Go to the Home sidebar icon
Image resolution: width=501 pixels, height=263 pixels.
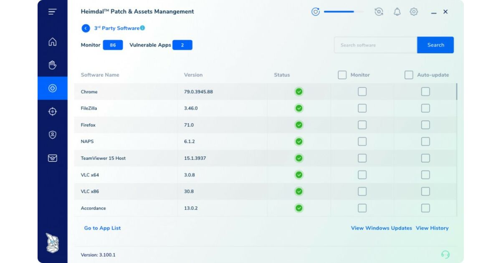pyautogui.click(x=52, y=42)
